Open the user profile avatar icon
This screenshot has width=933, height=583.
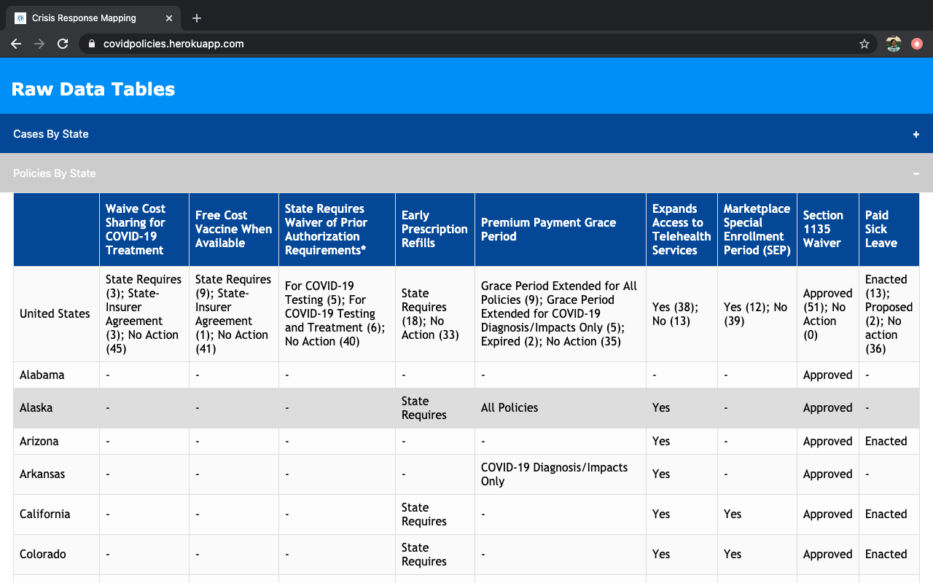tap(894, 44)
